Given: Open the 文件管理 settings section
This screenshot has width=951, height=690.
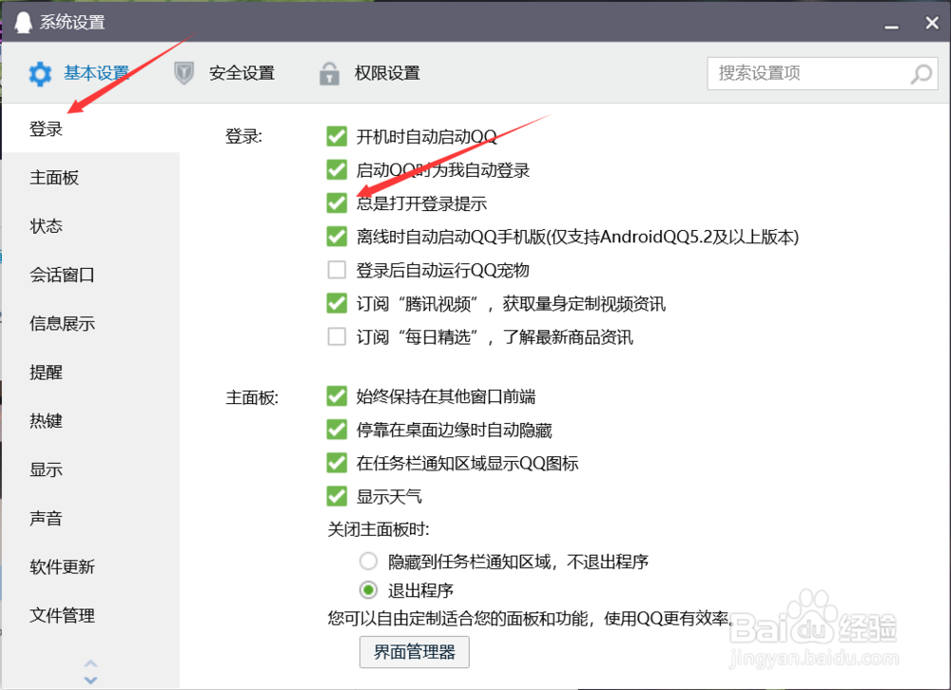Looking at the screenshot, I should coord(62,616).
